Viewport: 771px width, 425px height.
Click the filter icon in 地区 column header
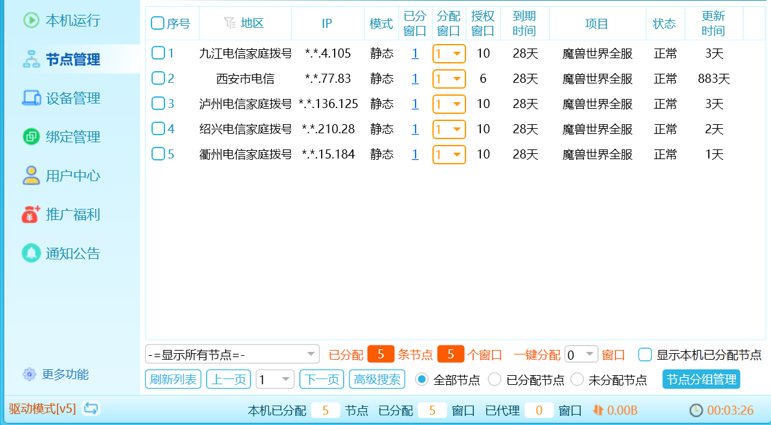click(230, 23)
